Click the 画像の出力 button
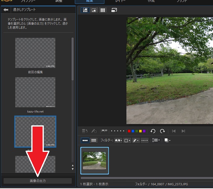Image resolution: width=213 pixels, height=189 pixels. click(38, 181)
